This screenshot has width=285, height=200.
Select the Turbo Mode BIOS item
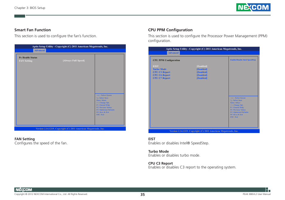click(160, 69)
